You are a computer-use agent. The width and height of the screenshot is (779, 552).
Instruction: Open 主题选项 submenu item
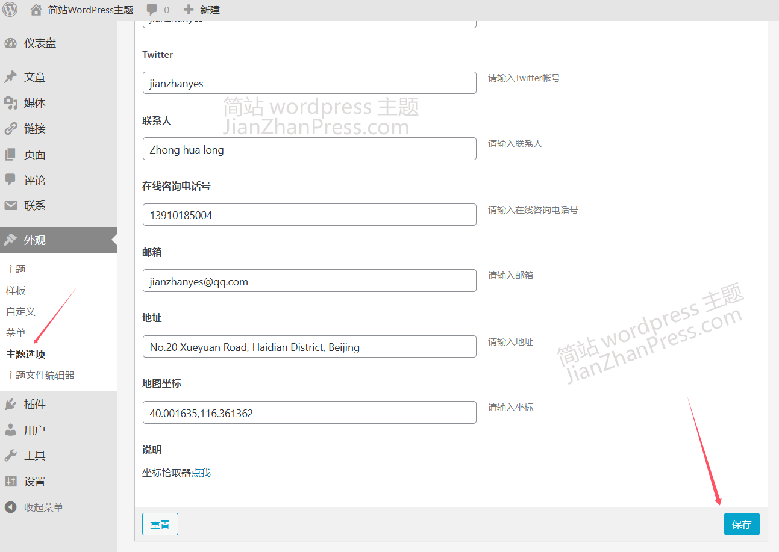point(25,354)
